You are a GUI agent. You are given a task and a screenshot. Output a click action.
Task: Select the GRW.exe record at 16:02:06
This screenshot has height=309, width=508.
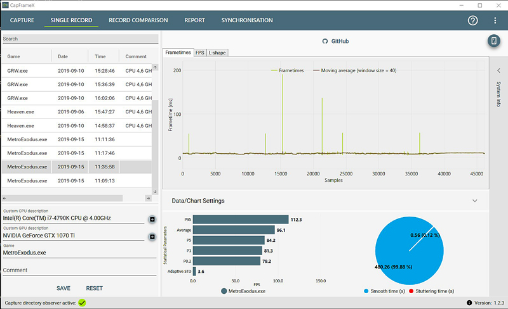77,98
